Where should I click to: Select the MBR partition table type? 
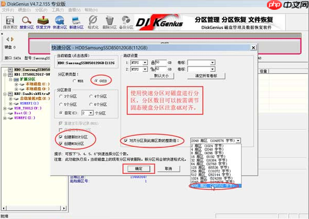tap(78, 81)
